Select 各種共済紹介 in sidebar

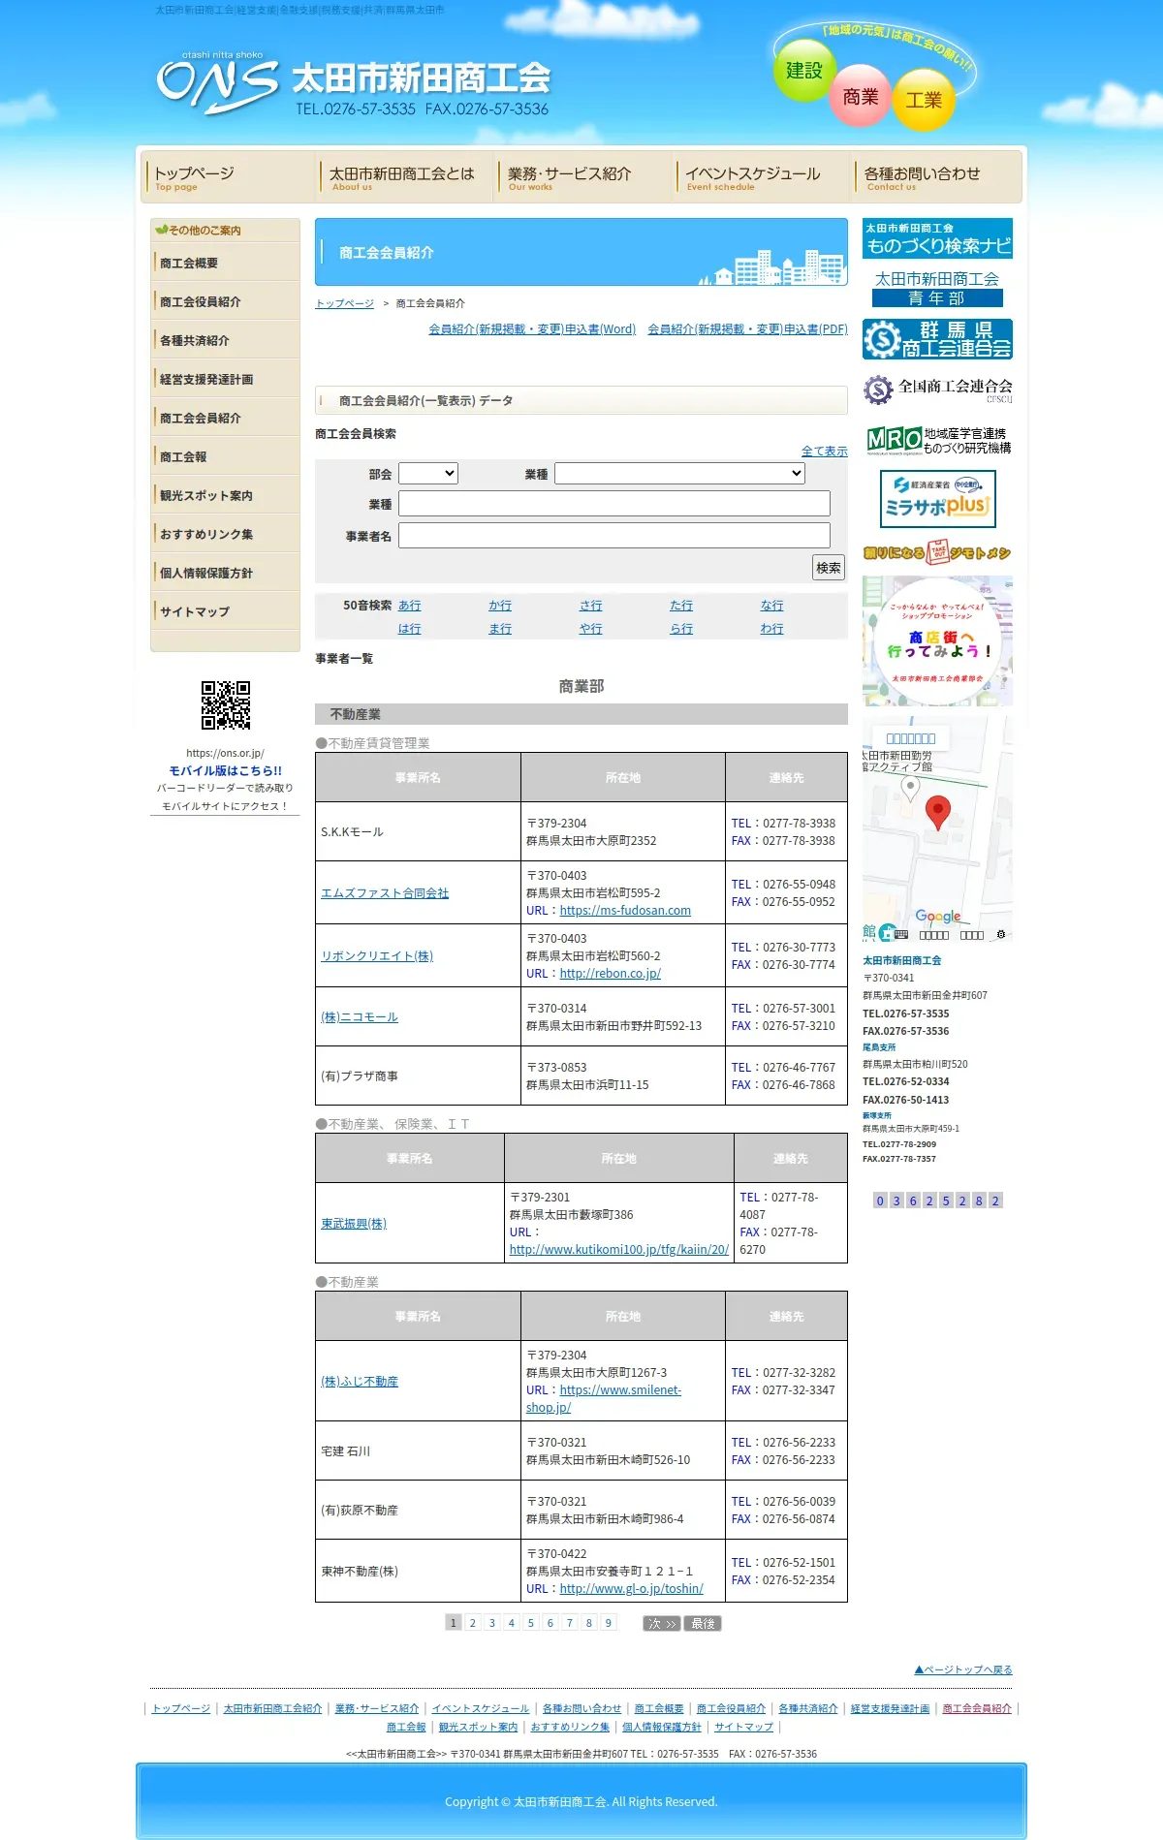point(225,340)
